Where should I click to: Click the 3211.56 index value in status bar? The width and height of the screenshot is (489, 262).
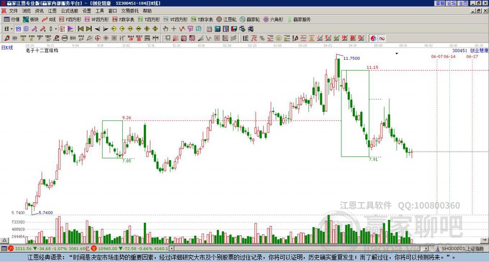23,249
